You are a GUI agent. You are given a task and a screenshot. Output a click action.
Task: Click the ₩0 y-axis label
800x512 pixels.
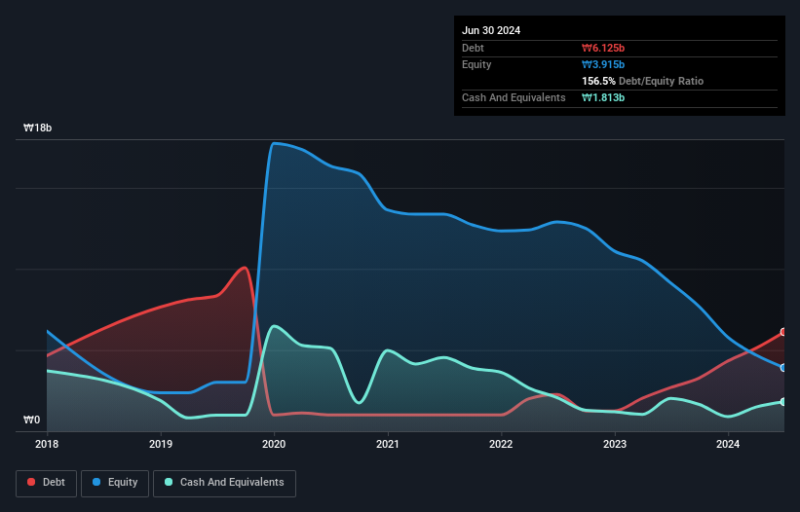[31, 420]
